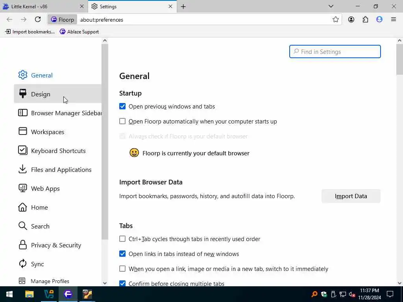
Task: Enable Open Floorp automatically at startup
Action: point(122,121)
